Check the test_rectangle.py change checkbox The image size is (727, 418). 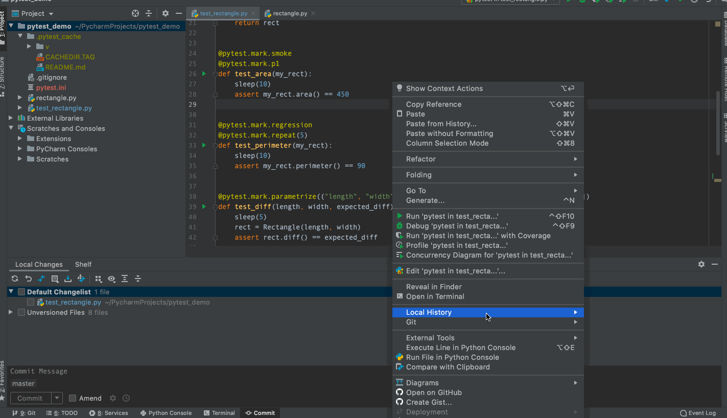31,302
